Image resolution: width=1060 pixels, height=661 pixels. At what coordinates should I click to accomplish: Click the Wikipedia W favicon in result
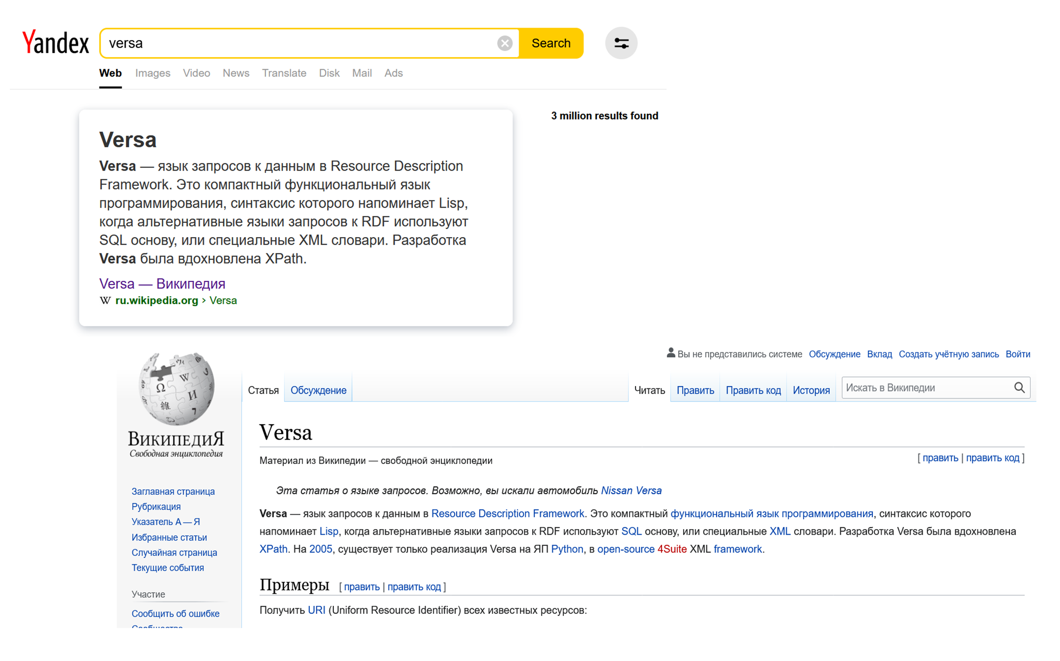[105, 300]
